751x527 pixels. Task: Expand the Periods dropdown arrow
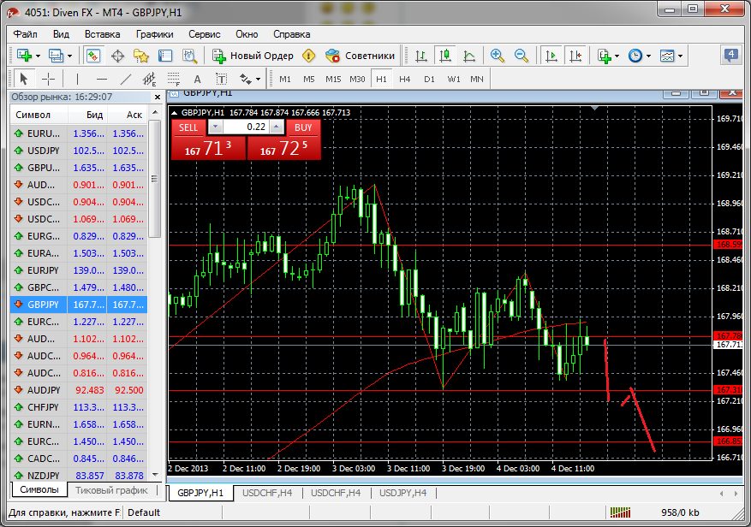tap(648, 56)
